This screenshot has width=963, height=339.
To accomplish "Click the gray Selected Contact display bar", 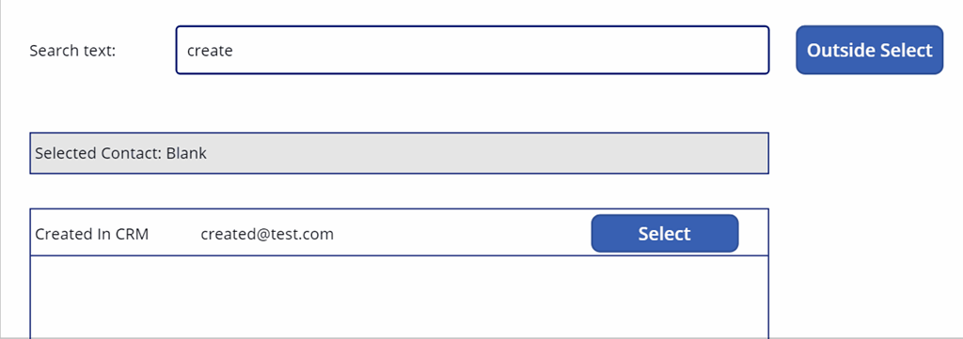I will [399, 153].
